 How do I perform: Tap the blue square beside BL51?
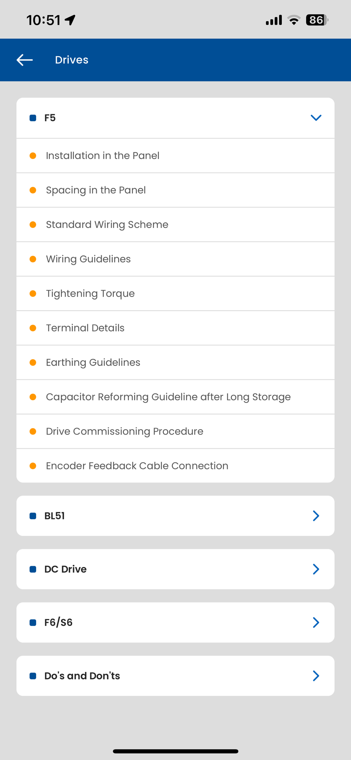click(x=33, y=516)
